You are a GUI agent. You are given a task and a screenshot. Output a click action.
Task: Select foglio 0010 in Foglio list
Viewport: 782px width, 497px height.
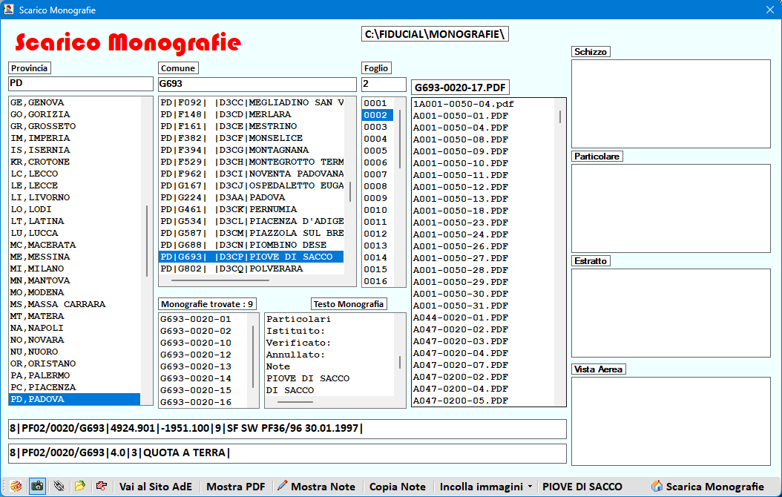378,210
